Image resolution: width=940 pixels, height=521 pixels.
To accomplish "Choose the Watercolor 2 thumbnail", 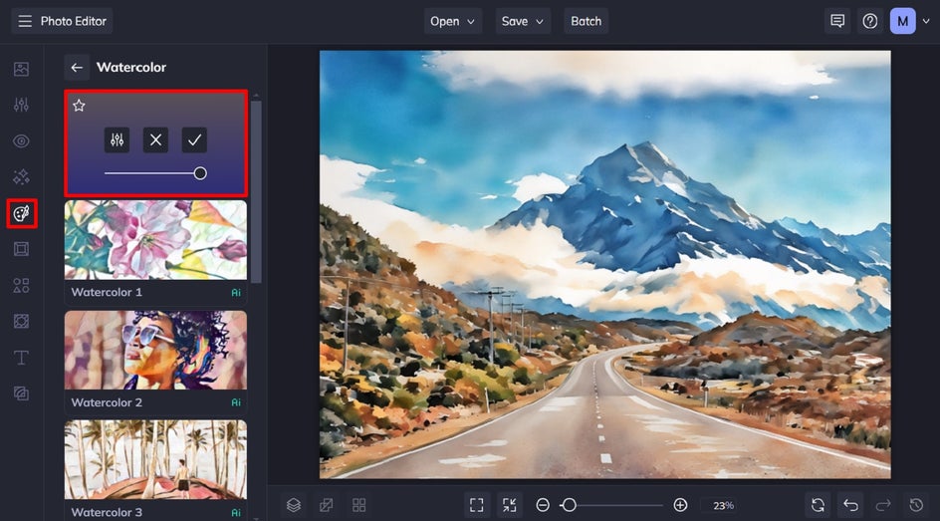I will click(155, 350).
